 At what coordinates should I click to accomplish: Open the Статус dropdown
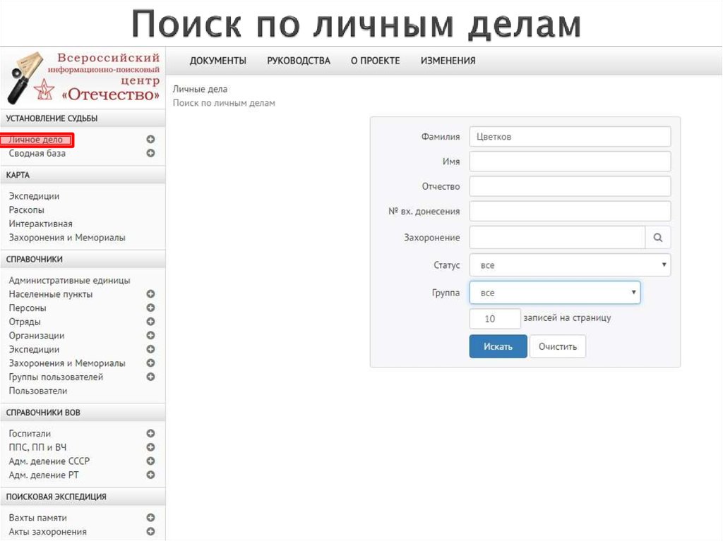tap(570, 265)
